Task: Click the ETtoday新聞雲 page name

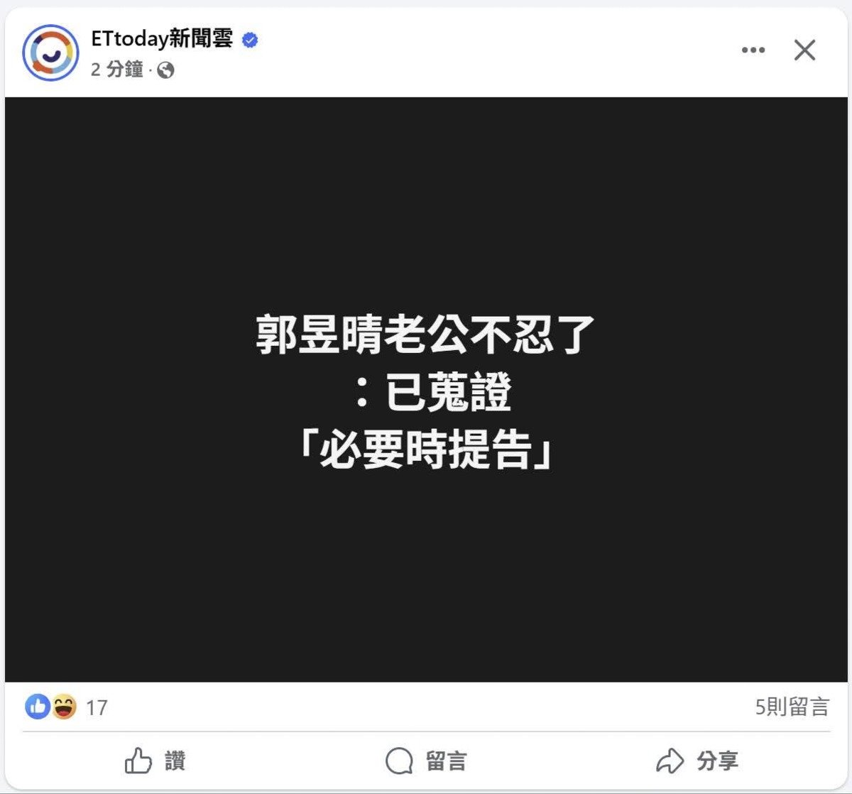Action: click(x=162, y=38)
